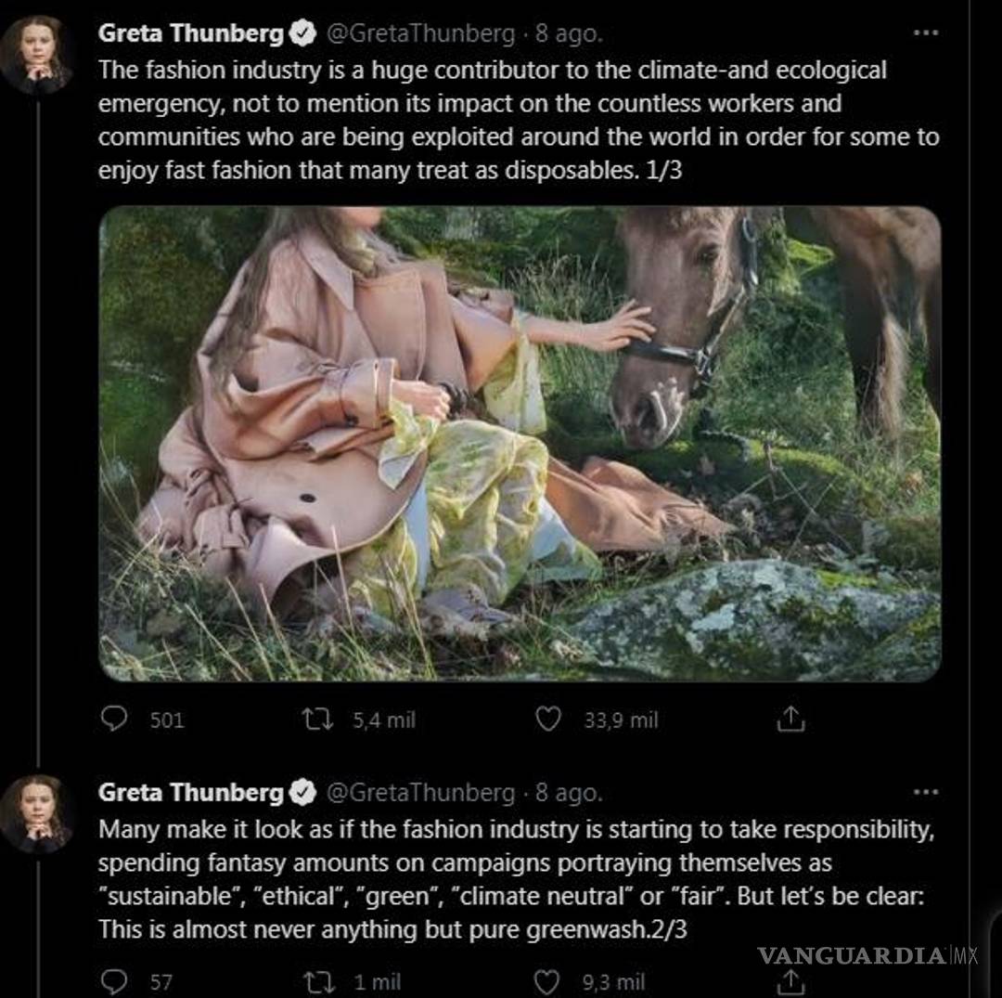Open the @GretaThunberg handle in first tweet

tap(419, 33)
